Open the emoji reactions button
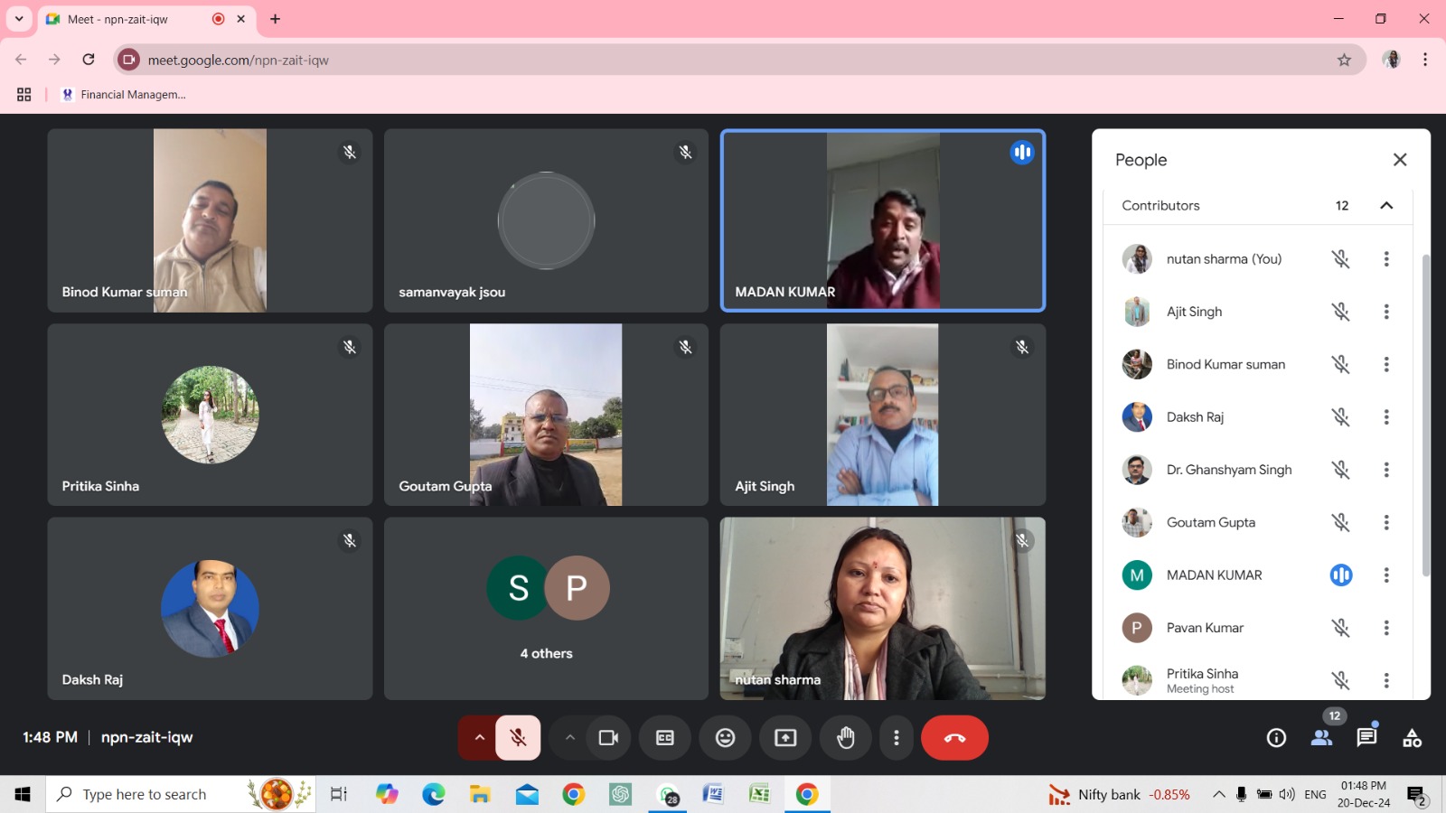 725,738
